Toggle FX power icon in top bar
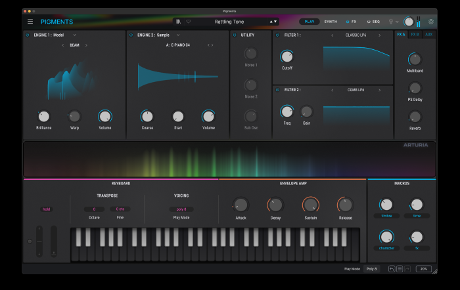 (x=348, y=22)
